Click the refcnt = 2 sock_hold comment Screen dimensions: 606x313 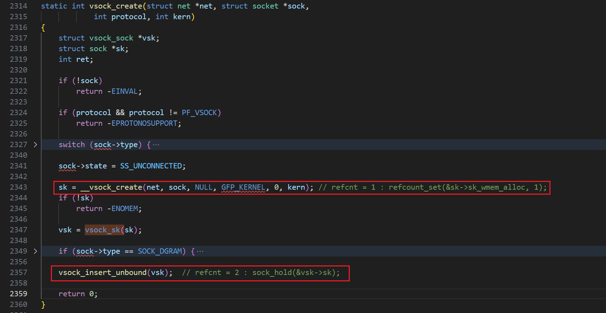261,272
